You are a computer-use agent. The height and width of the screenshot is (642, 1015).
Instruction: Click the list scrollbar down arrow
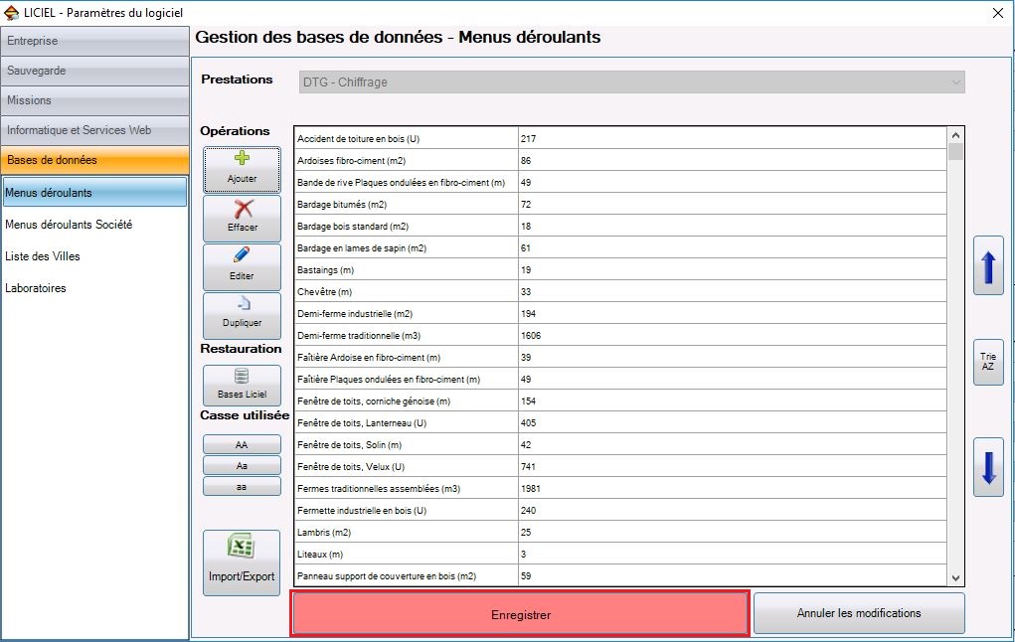955,578
